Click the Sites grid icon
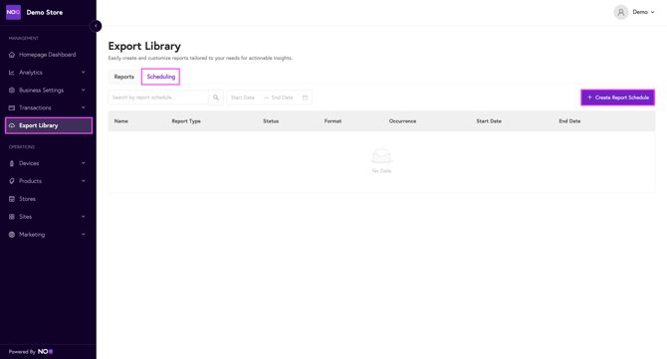Viewport: 667px width, 359px height. 12,217
